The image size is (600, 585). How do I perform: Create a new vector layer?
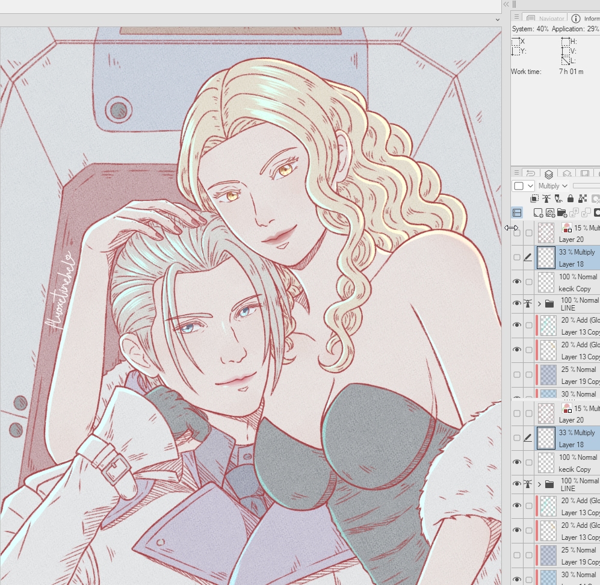tap(550, 212)
